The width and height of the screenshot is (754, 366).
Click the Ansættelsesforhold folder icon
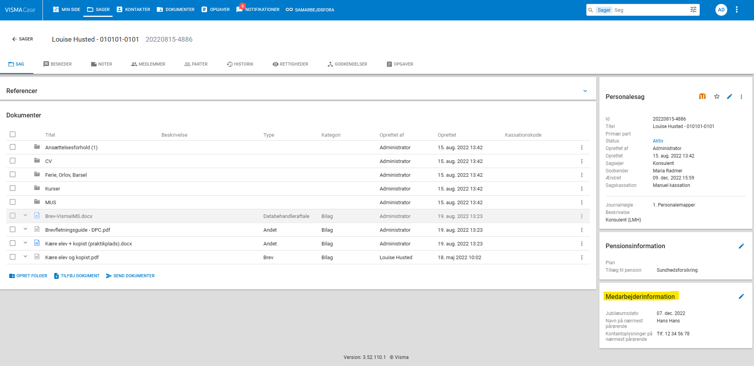tap(37, 147)
